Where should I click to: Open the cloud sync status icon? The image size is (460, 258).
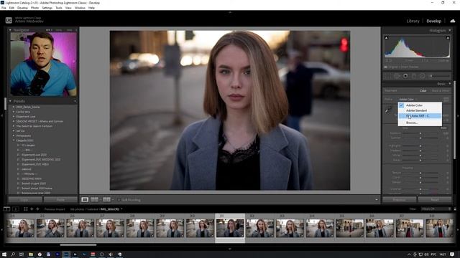pos(453,21)
